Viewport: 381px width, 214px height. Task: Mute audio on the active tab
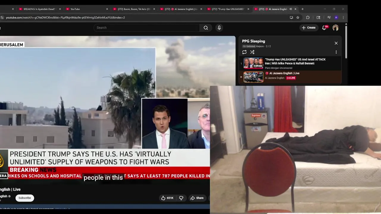pos(291,9)
